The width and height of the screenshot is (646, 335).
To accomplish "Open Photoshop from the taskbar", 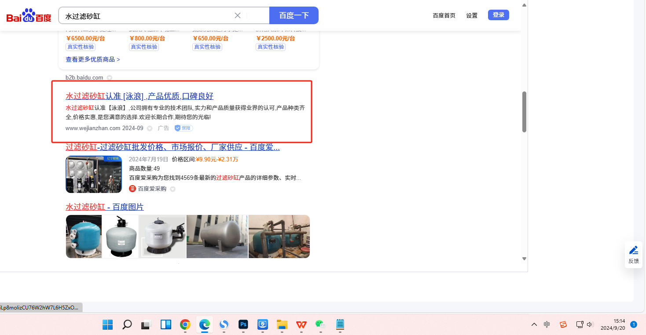I will [243, 325].
